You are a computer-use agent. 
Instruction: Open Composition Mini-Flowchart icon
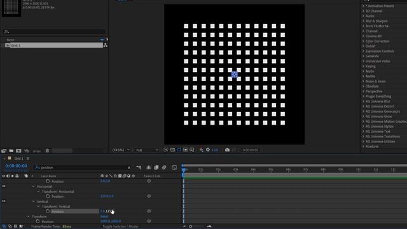(139, 168)
